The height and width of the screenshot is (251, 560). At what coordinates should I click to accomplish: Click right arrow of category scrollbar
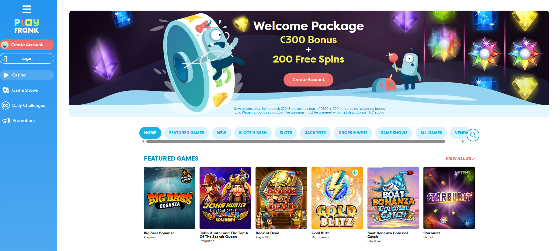[463, 141]
